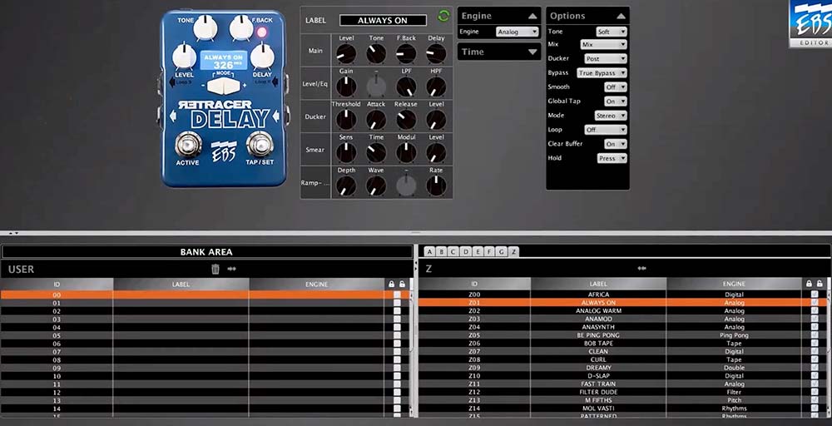Open the Mode dropdown set to Stereo
The image size is (832, 426).
coord(611,116)
